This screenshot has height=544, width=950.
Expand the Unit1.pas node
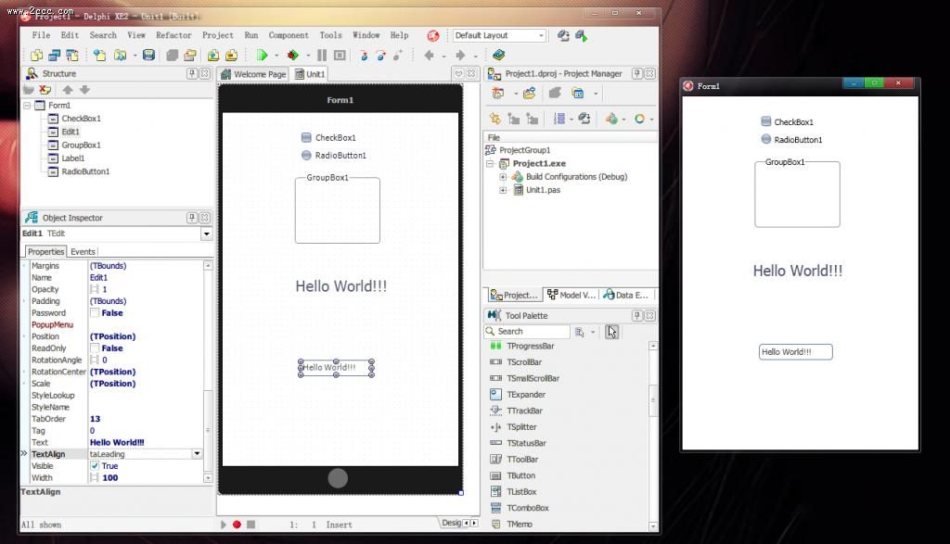point(503,190)
